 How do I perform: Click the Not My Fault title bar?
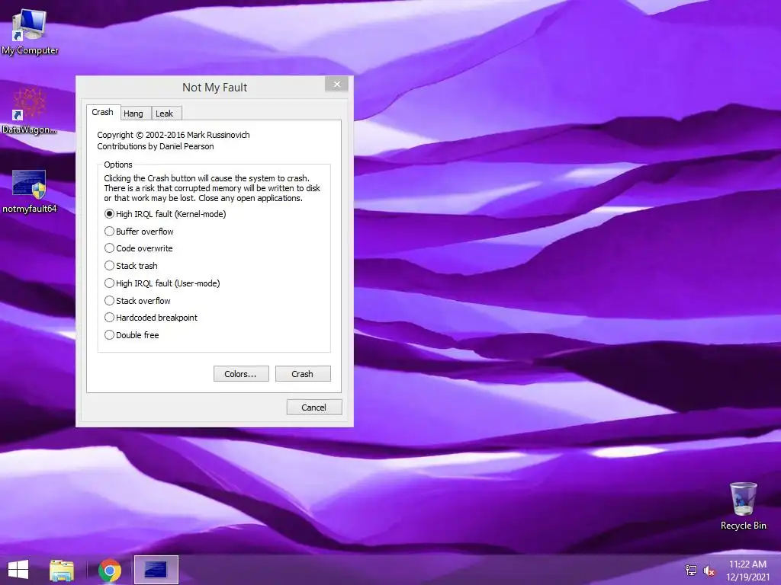pos(214,88)
